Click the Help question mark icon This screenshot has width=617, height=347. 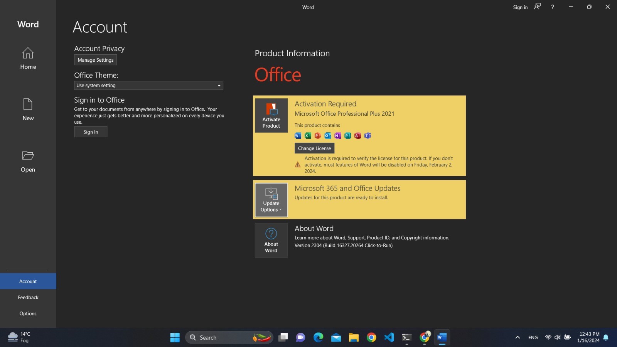click(552, 7)
